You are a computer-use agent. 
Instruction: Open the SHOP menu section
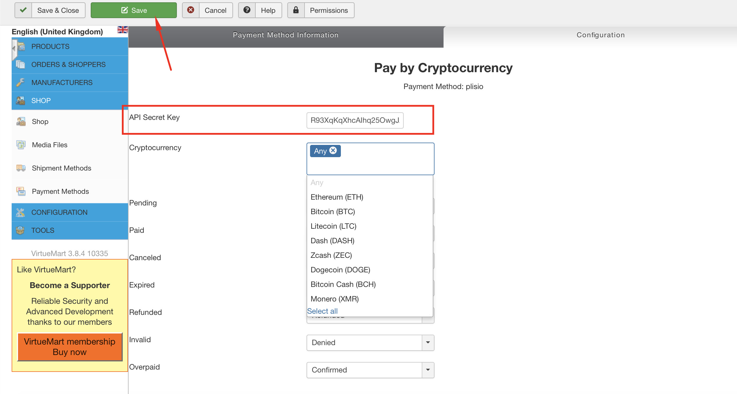click(x=70, y=100)
